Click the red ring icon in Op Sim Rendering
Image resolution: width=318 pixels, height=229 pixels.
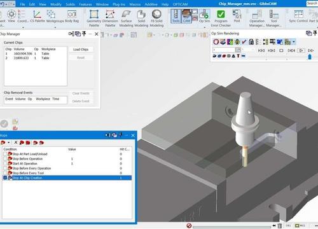click(216, 42)
